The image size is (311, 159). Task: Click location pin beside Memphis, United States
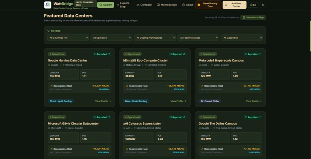[x=135, y=128]
